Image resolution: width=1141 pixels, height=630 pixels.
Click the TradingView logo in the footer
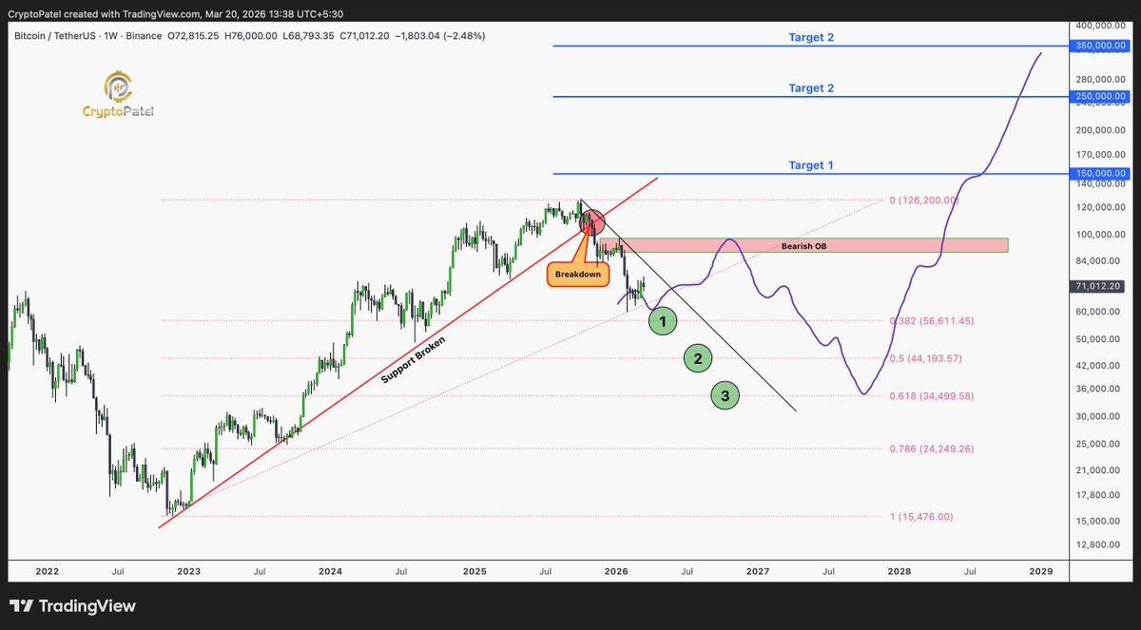click(72, 606)
